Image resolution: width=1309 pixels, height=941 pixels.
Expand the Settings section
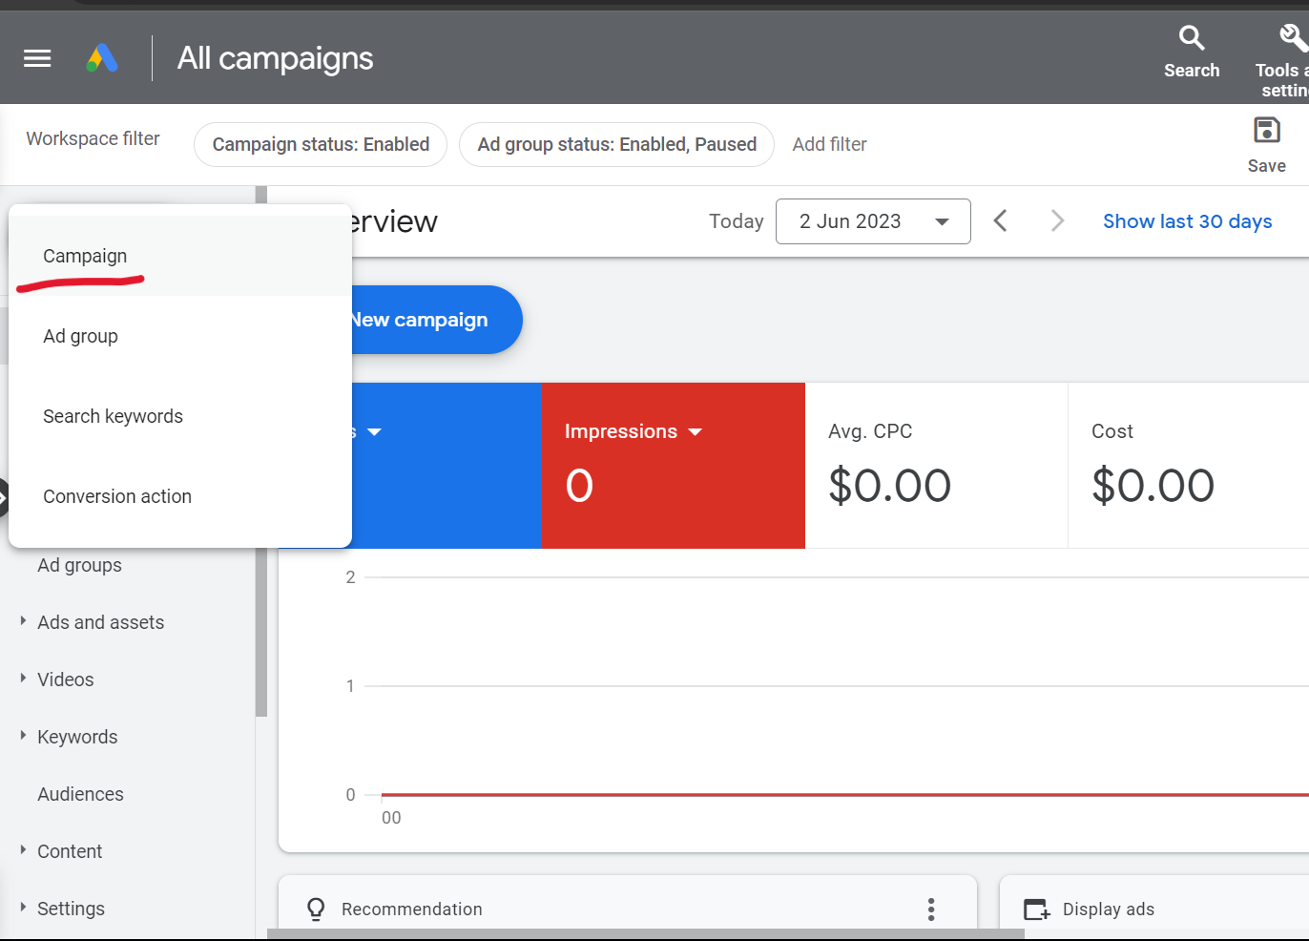[23, 908]
